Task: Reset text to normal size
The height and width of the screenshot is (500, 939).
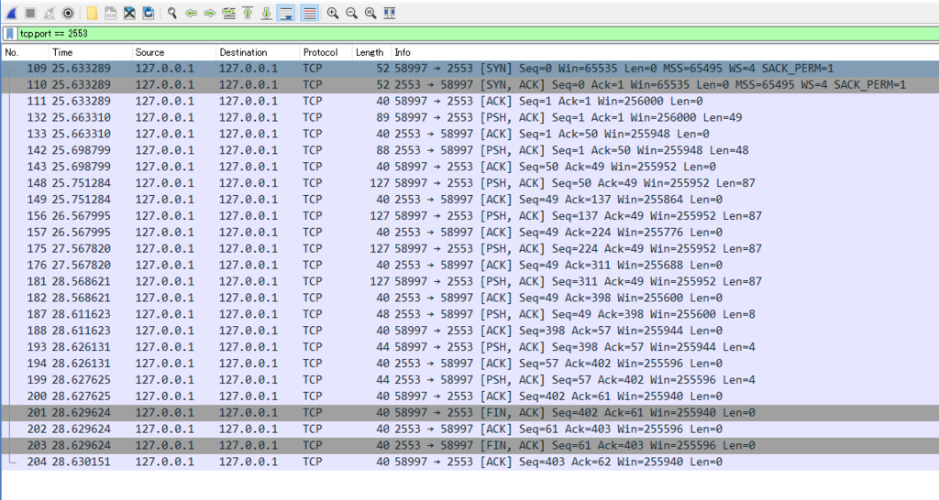Action: [370, 13]
